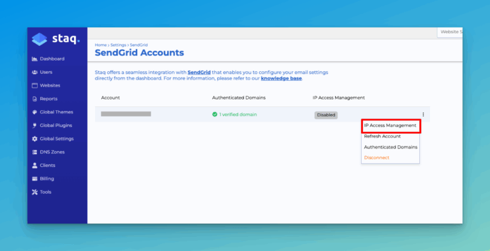The width and height of the screenshot is (490, 251).
Task: Open the three-dot account actions menu
Action: [x=423, y=115]
